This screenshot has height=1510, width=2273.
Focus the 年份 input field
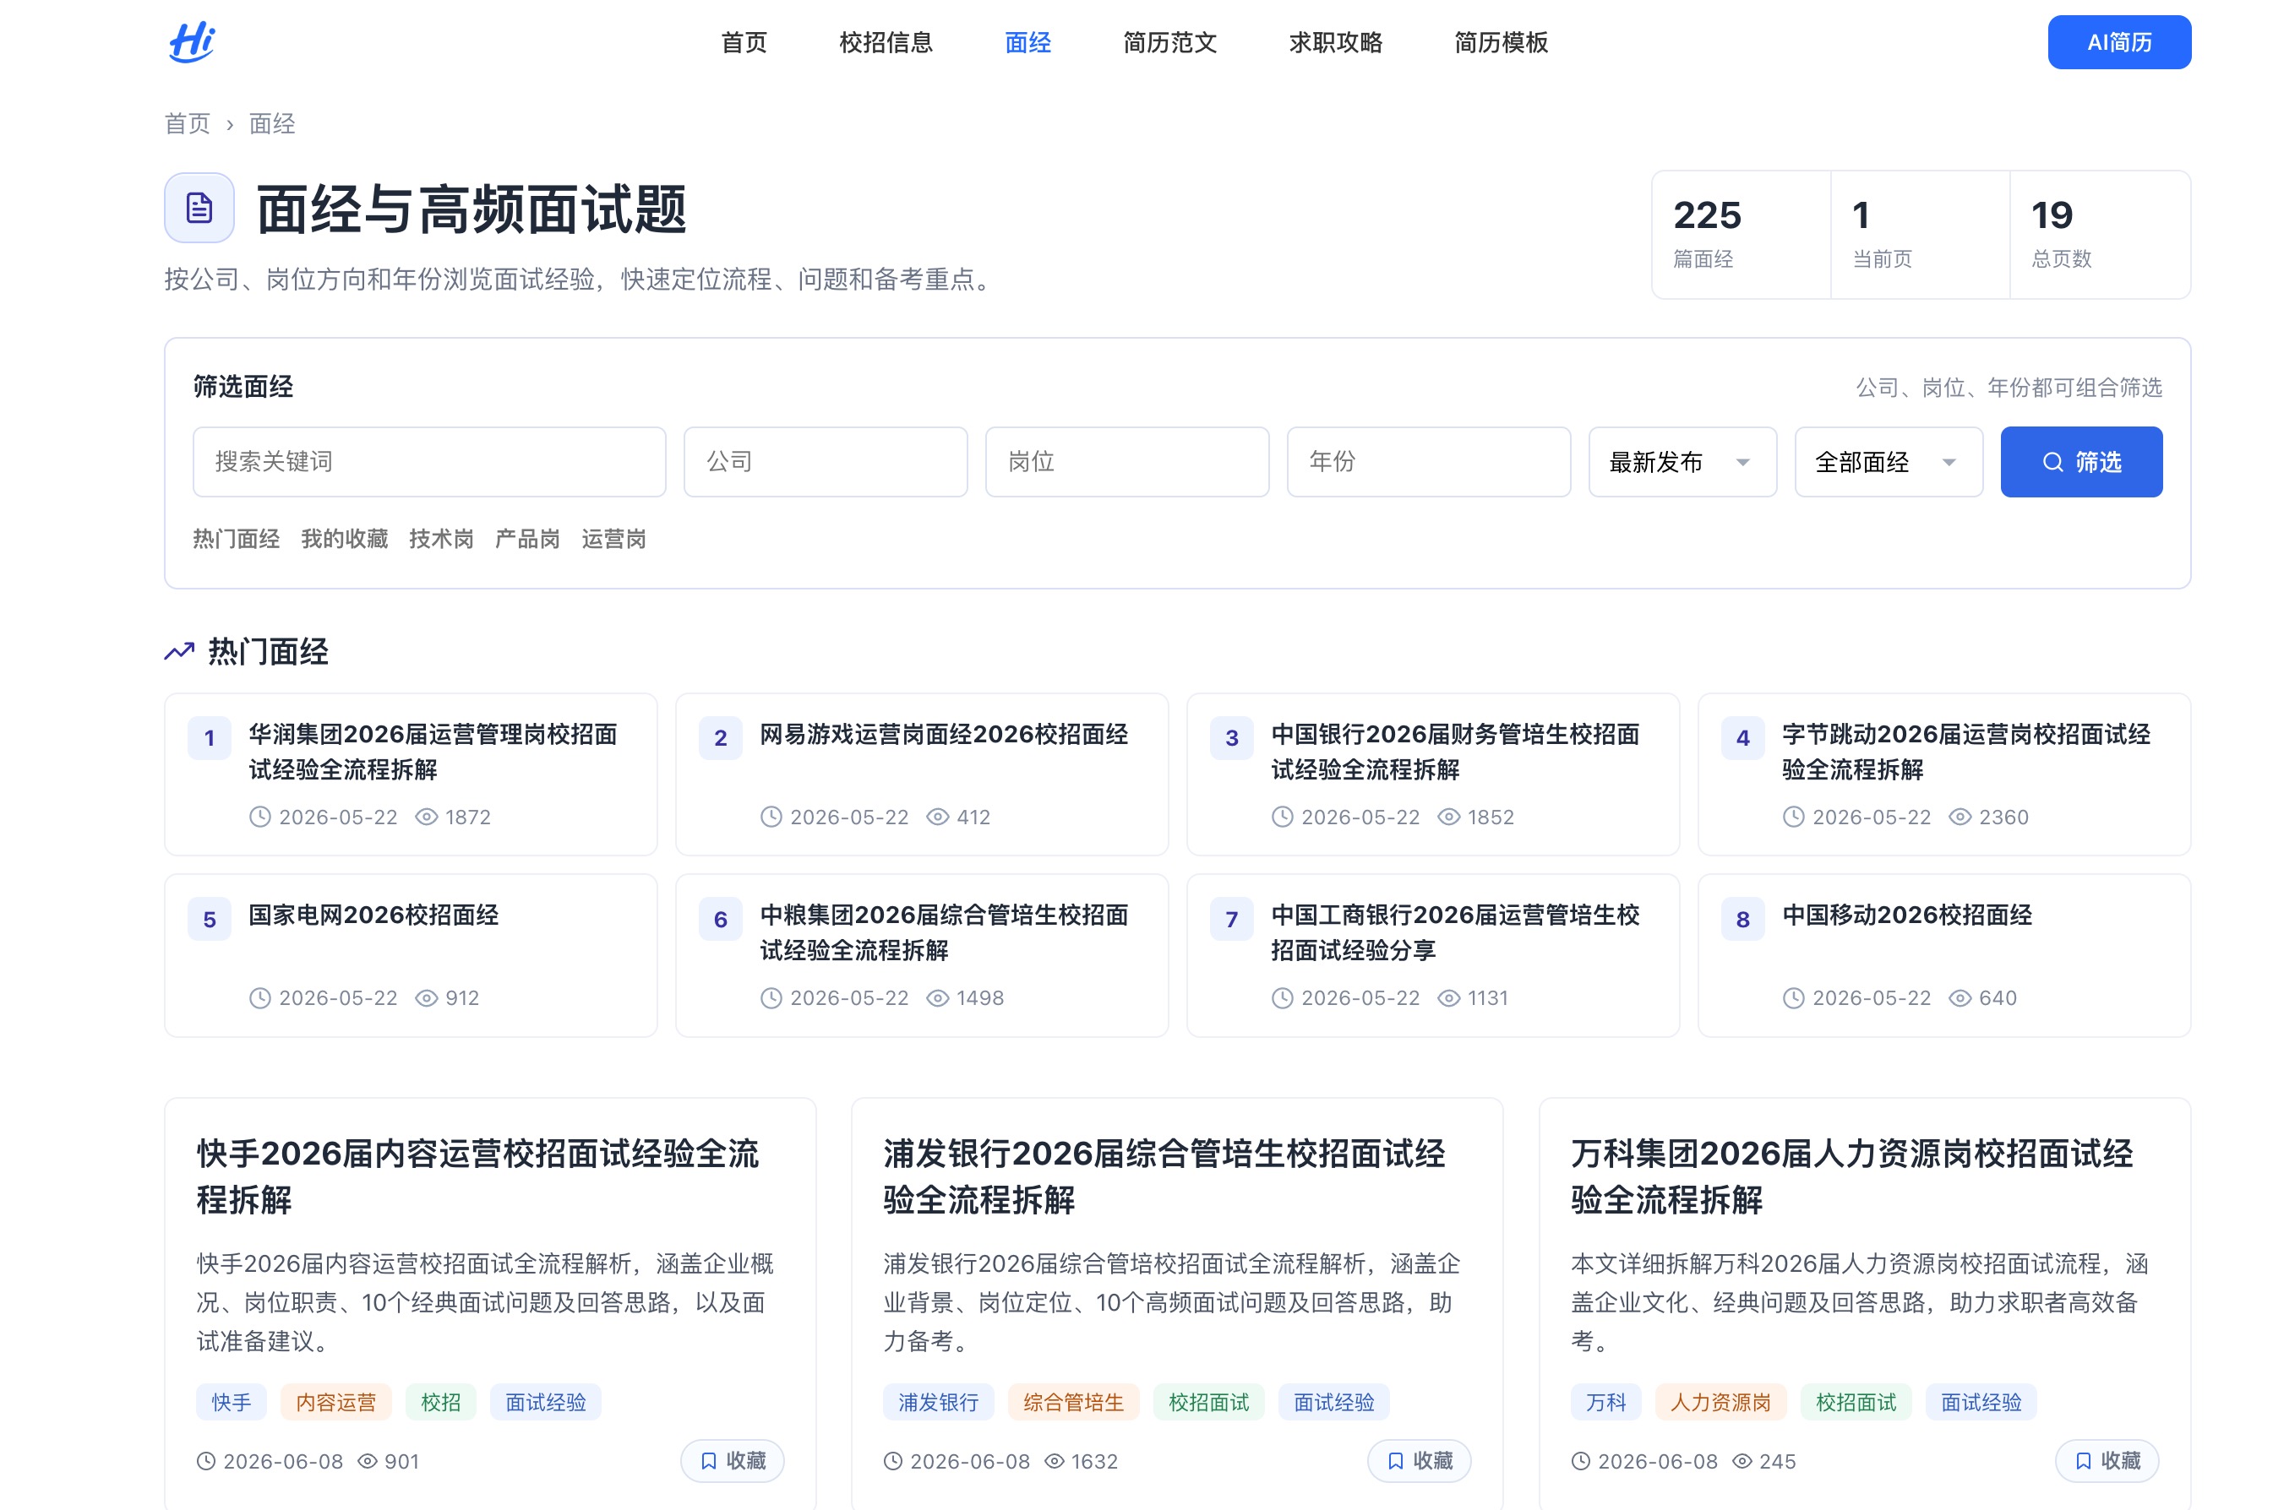[x=1428, y=462]
